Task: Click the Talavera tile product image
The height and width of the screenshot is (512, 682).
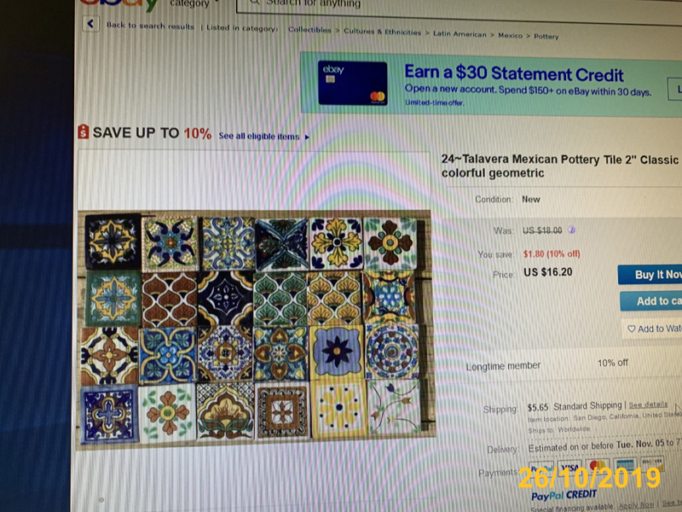Action: (x=255, y=327)
